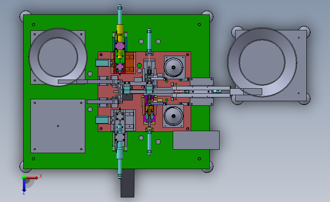The height and width of the screenshot is (202, 330).
Task: Select the upper round disc on the pink plate
Action: (x=174, y=67)
